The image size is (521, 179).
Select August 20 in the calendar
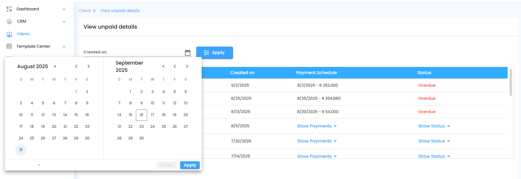(x=54, y=127)
